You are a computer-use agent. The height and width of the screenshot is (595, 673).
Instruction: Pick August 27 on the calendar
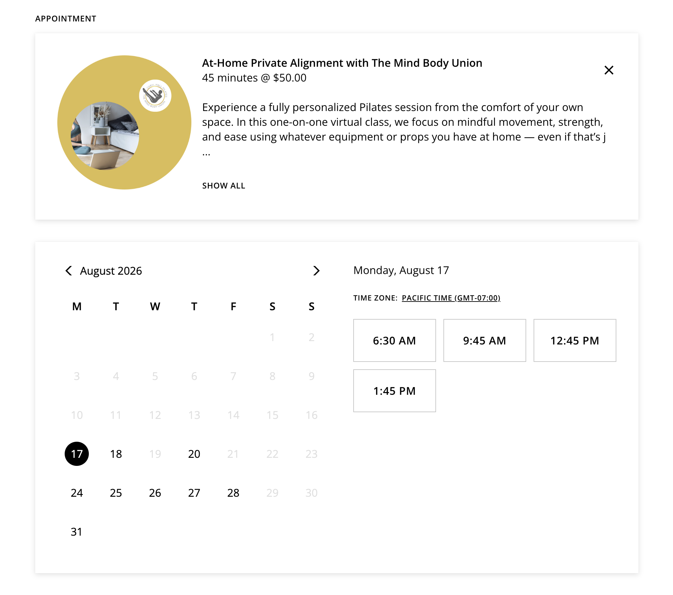[194, 493]
